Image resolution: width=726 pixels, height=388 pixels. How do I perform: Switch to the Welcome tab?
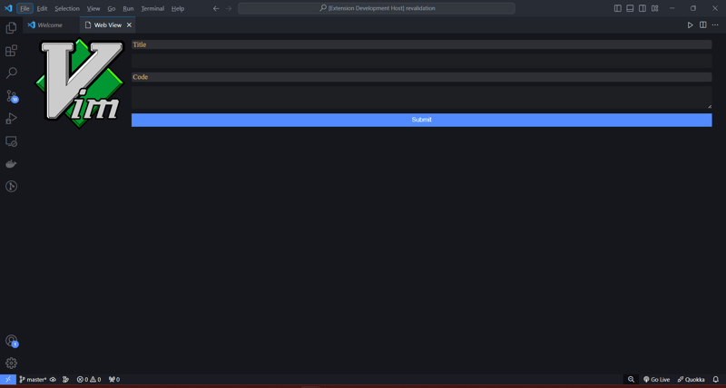click(49, 25)
